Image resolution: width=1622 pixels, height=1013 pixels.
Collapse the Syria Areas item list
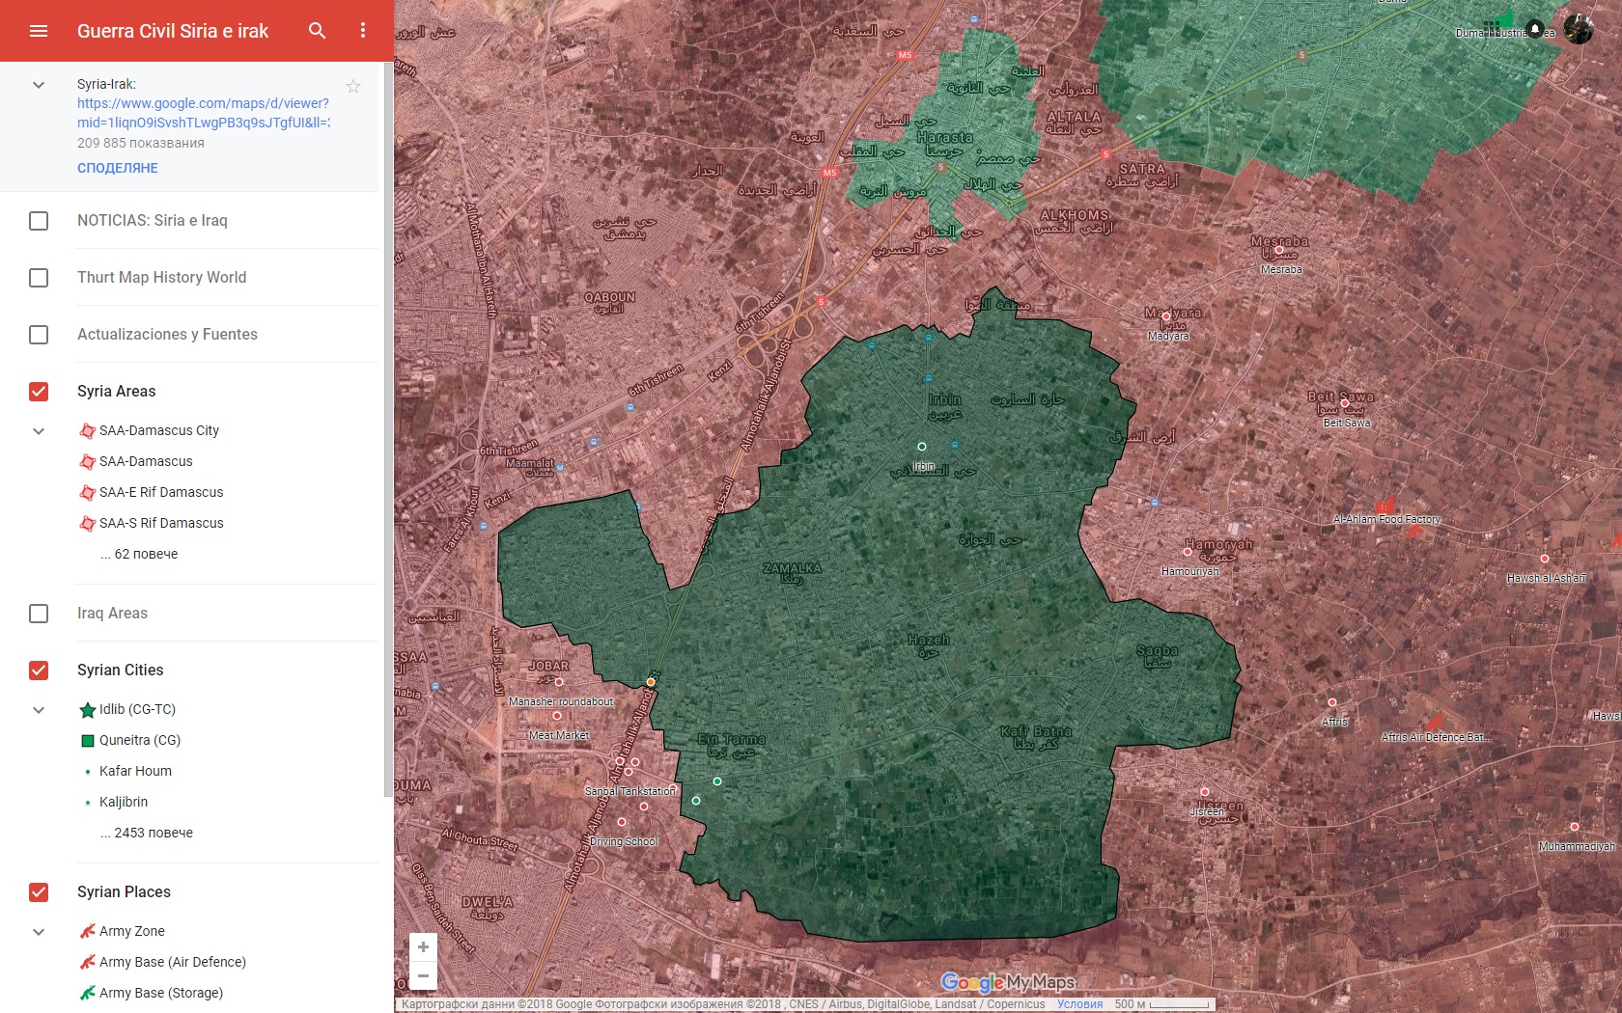pyautogui.click(x=39, y=431)
